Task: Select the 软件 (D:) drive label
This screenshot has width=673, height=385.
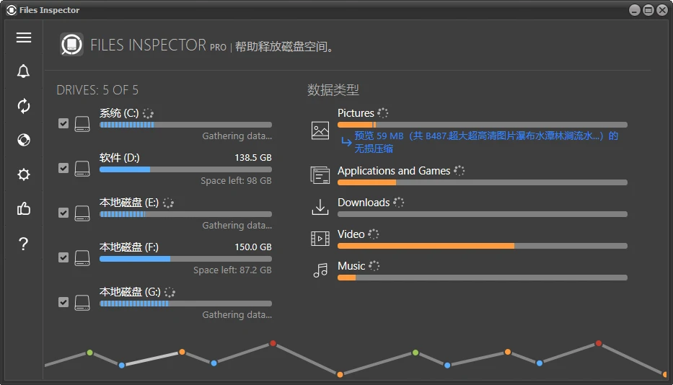Action: point(119,158)
